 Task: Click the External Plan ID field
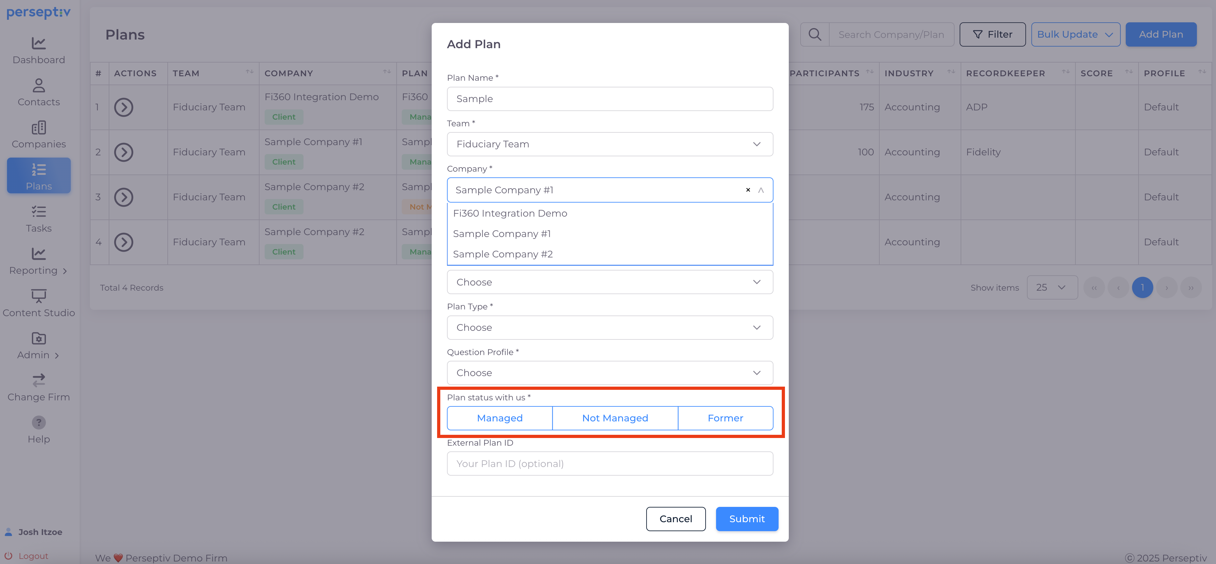pyautogui.click(x=609, y=464)
